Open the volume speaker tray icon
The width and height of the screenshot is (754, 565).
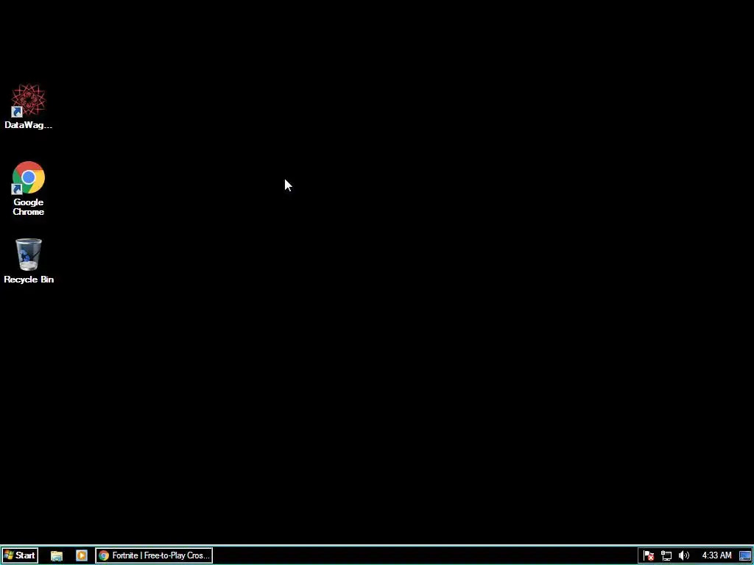coord(683,556)
